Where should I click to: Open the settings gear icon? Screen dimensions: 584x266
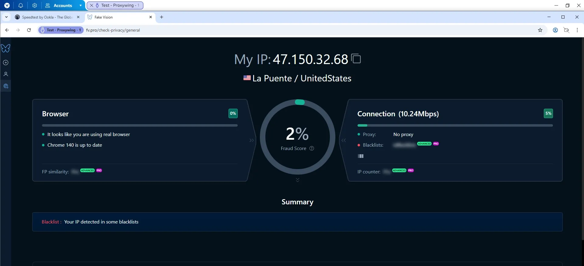35,5
